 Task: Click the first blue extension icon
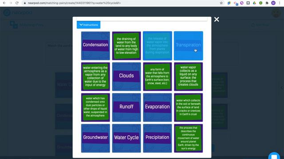pos(229,3)
